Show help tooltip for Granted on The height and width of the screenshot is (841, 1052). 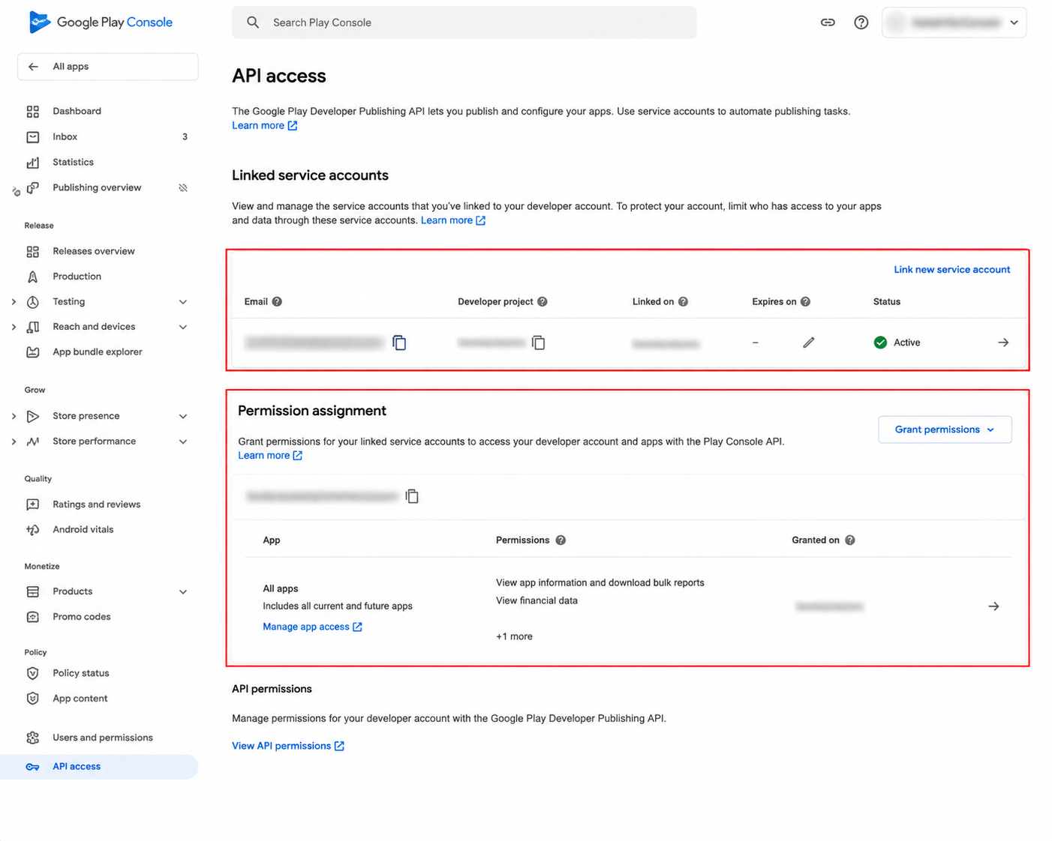point(850,540)
